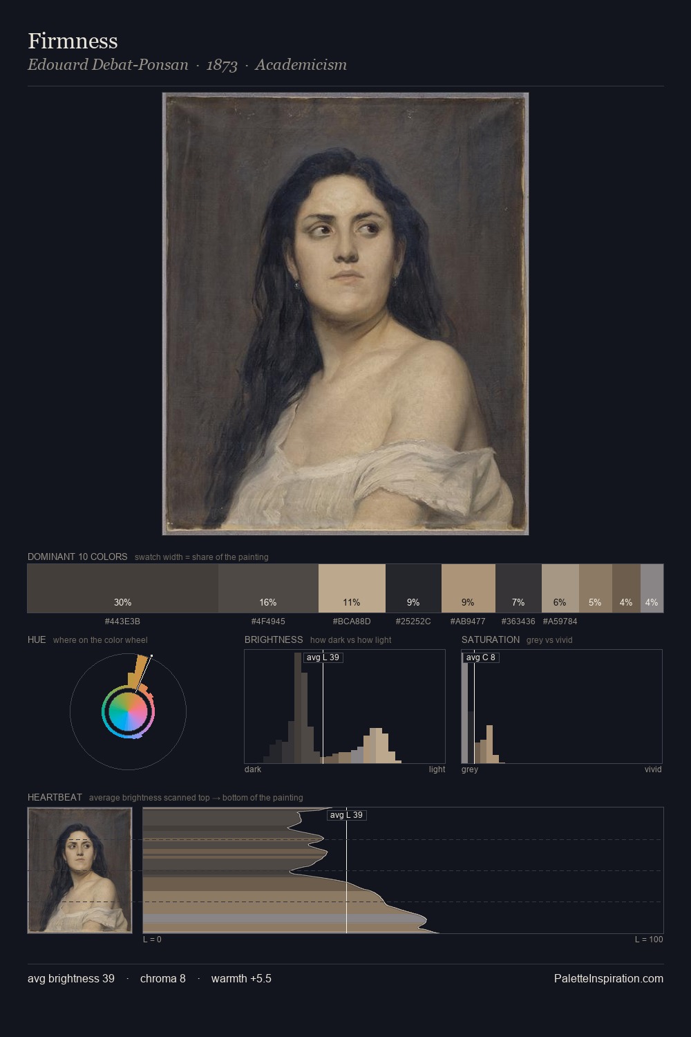This screenshot has width=691, height=1037.
Task: Click the 'SATURATION' section heading
Action: (491, 639)
